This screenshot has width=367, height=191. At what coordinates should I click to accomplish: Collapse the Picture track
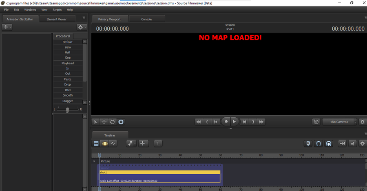94,161
